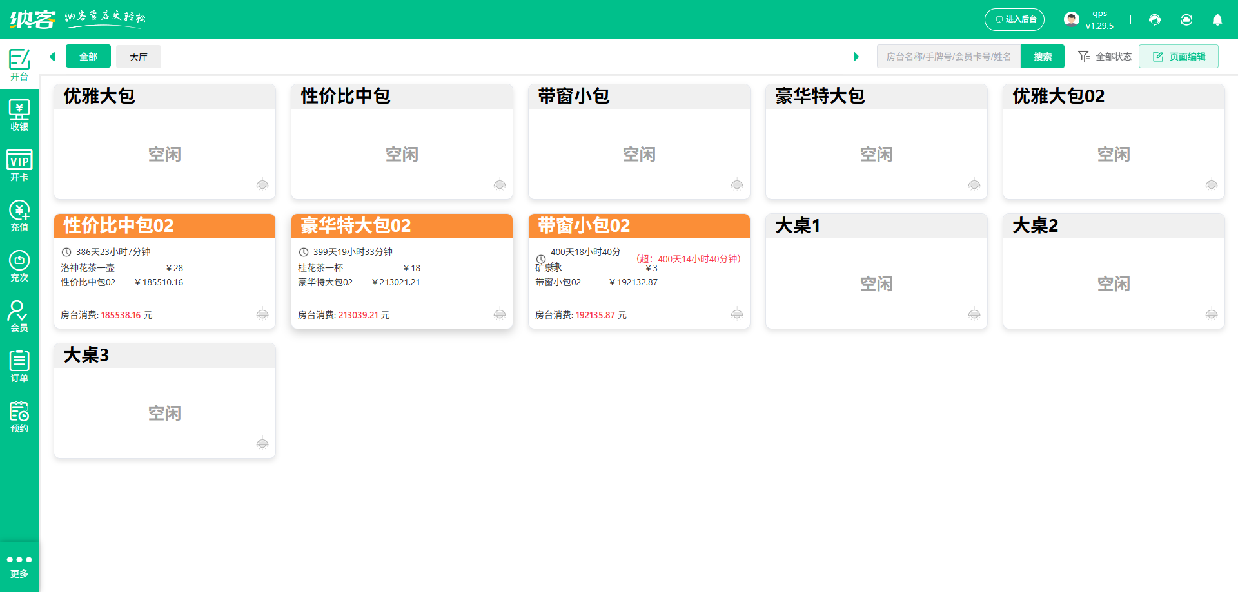Click the room name search input field
1238x592 pixels.
tap(948, 57)
